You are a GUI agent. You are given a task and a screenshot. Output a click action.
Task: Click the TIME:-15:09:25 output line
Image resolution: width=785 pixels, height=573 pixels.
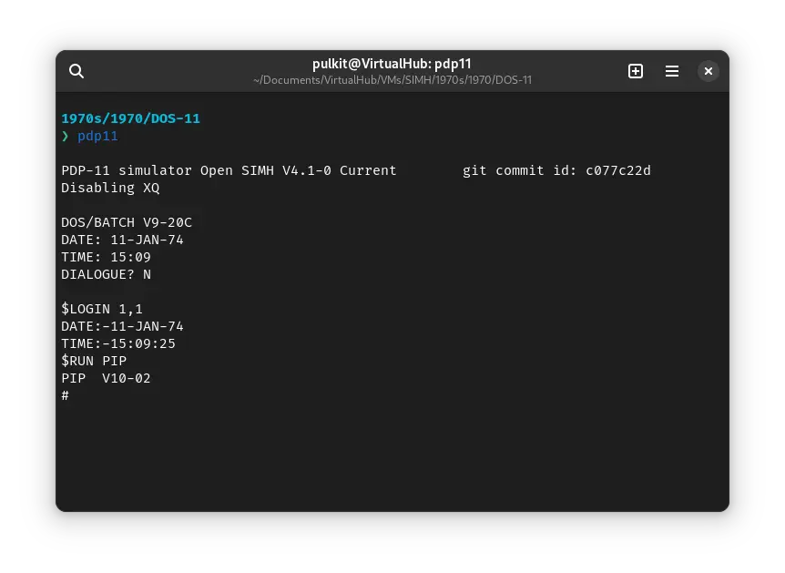pos(118,343)
